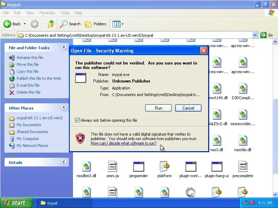278x208 pixels.
Task: Click the red security shield tray icon
Action: tap(252, 203)
